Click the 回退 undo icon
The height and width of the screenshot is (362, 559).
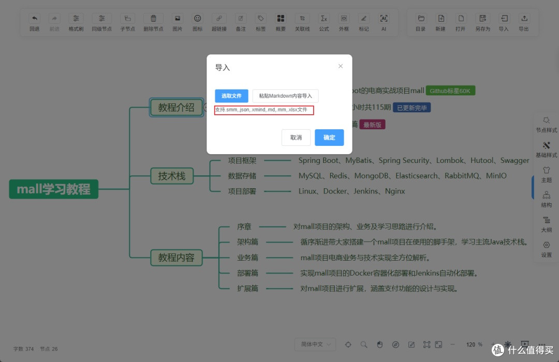pyautogui.click(x=34, y=19)
